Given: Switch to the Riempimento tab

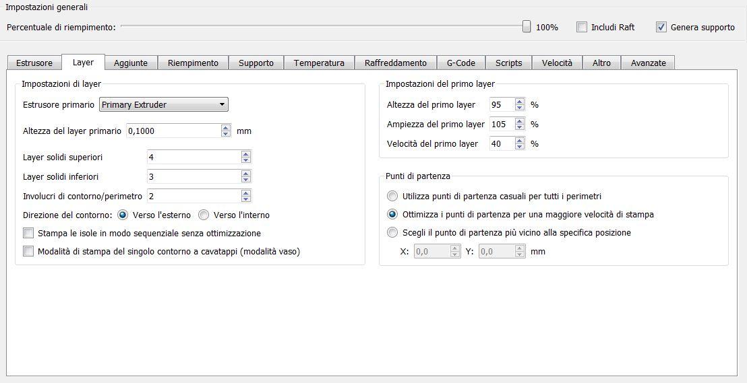Looking at the screenshot, I should click(x=193, y=63).
